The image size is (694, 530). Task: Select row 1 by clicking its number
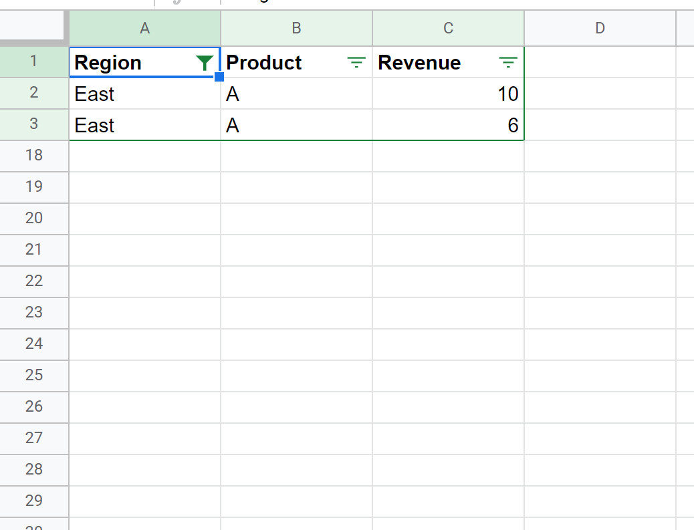tap(34, 61)
